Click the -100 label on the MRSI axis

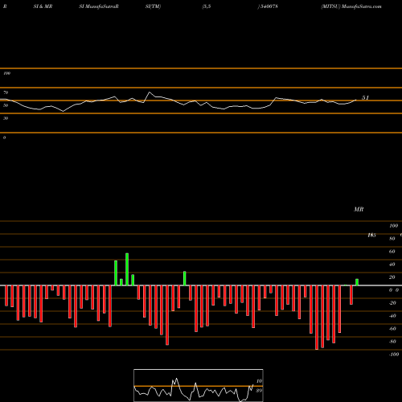click(x=394, y=355)
